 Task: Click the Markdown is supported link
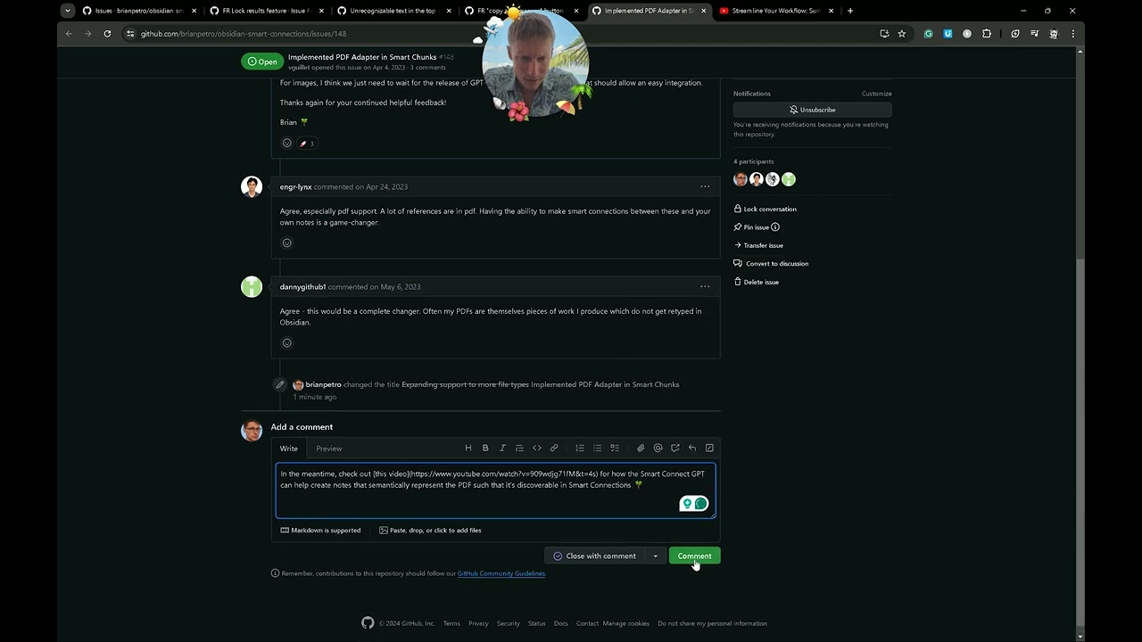pyautogui.click(x=320, y=530)
